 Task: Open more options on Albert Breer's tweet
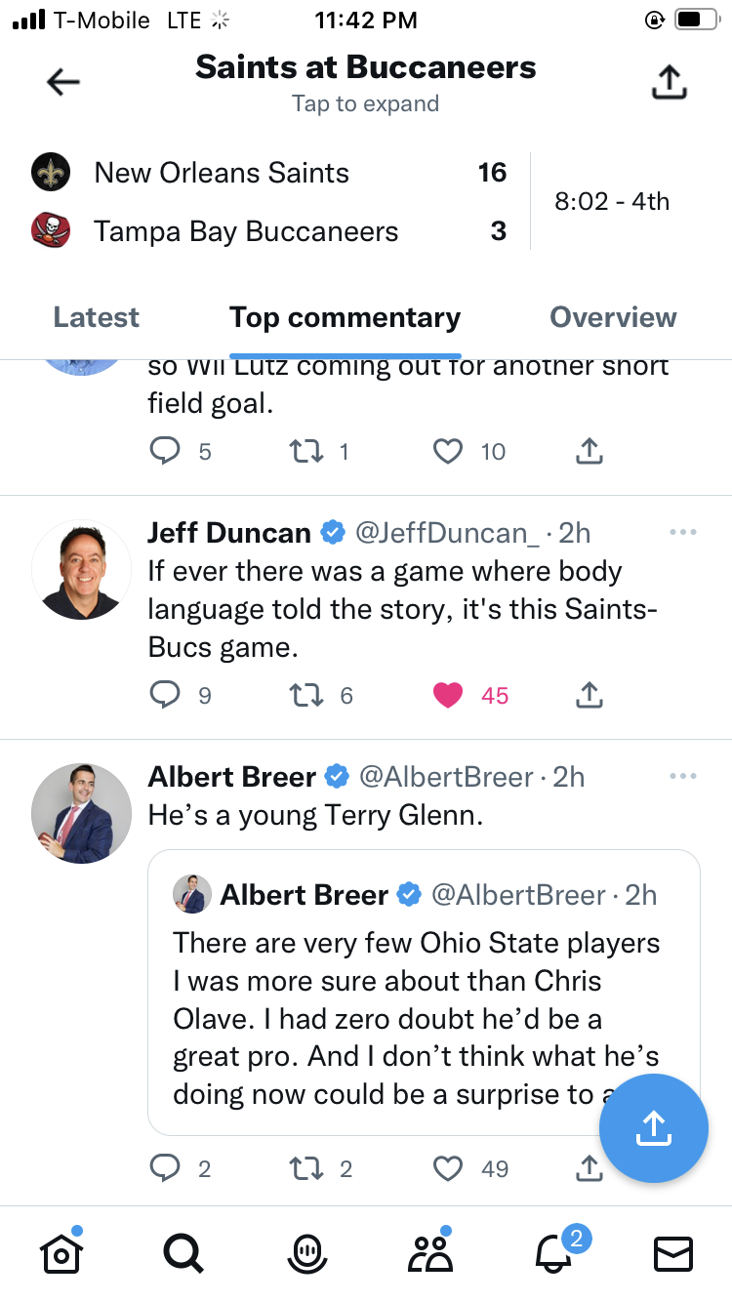click(683, 776)
